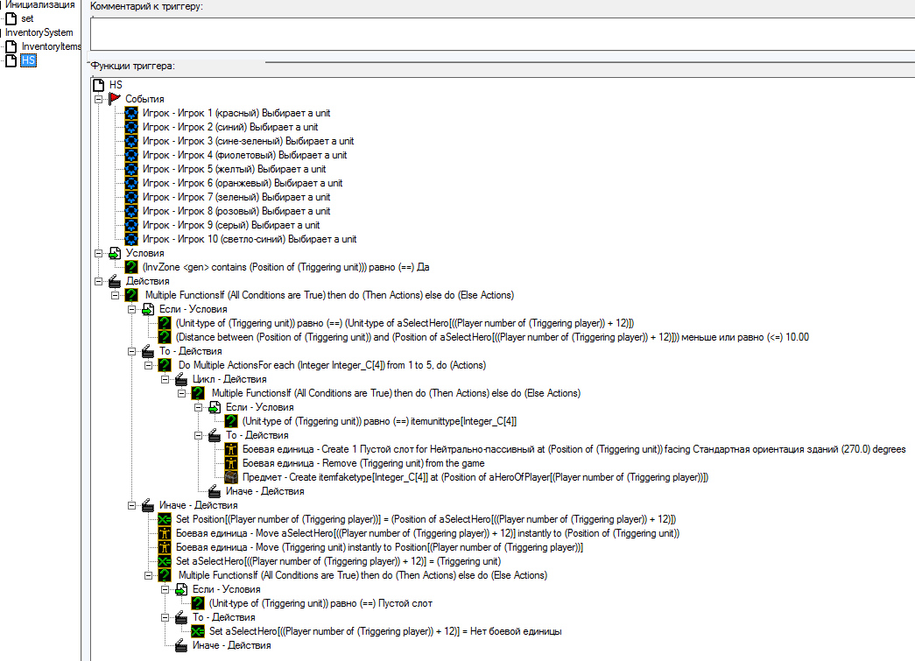
Task: Collapse the Иначе - Действия node containing Set Position
Action: pyautogui.click(x=132, y=505)
